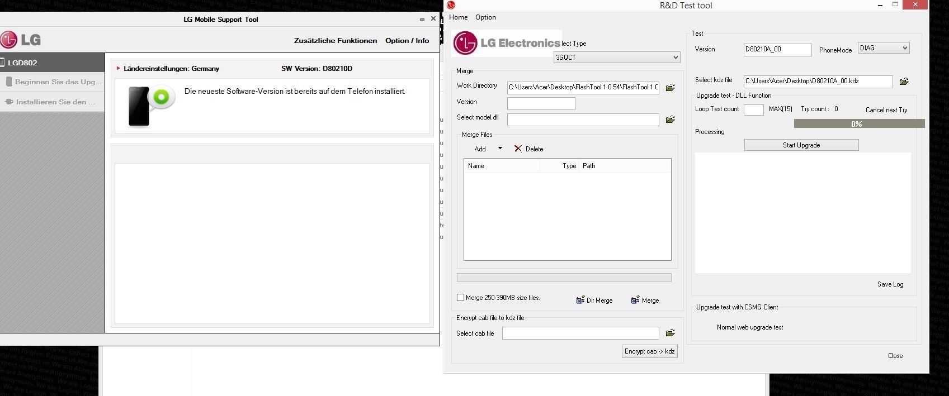This screenshot has width=949, height=396.
Task: Focus the Test Version field D80210A_00
Action: (x=778, y=50)
